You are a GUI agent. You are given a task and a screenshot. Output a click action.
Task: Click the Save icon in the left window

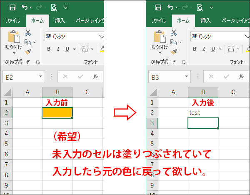pos(12,7)
